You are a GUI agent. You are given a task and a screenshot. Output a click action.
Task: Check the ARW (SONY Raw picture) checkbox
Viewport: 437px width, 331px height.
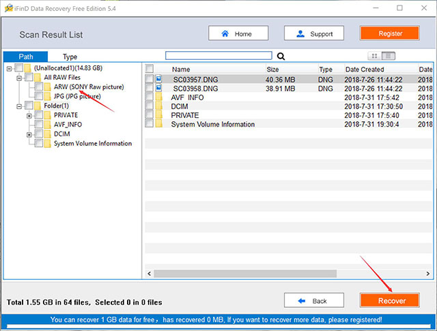39,86
